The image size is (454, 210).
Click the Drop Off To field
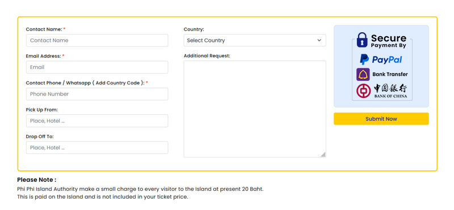(97, 148)
